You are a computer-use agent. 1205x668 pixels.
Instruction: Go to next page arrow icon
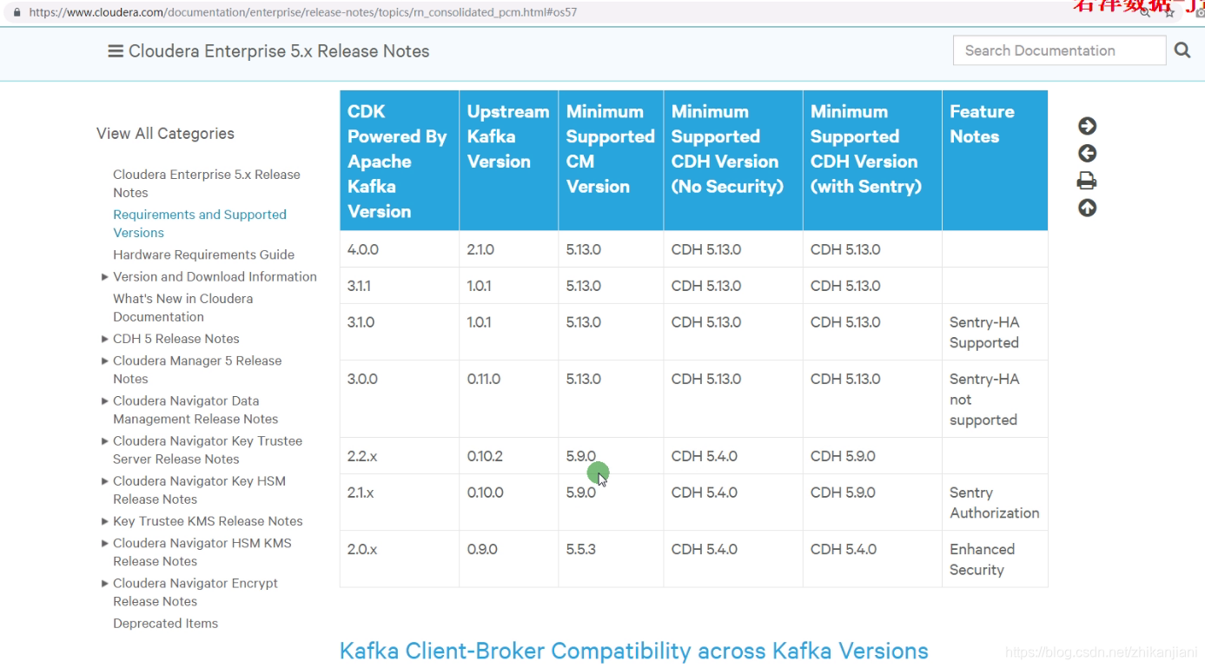1087,126
